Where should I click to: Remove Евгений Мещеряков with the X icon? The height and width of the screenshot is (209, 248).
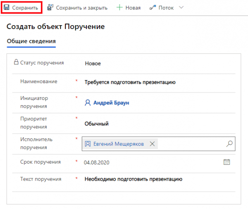(152, 144)
